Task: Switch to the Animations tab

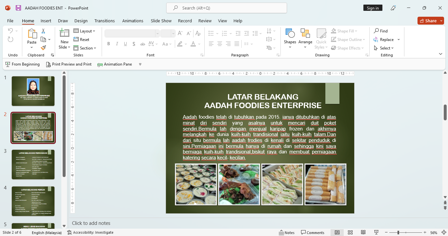Action: pyautogui.click(x=133, y=21)
